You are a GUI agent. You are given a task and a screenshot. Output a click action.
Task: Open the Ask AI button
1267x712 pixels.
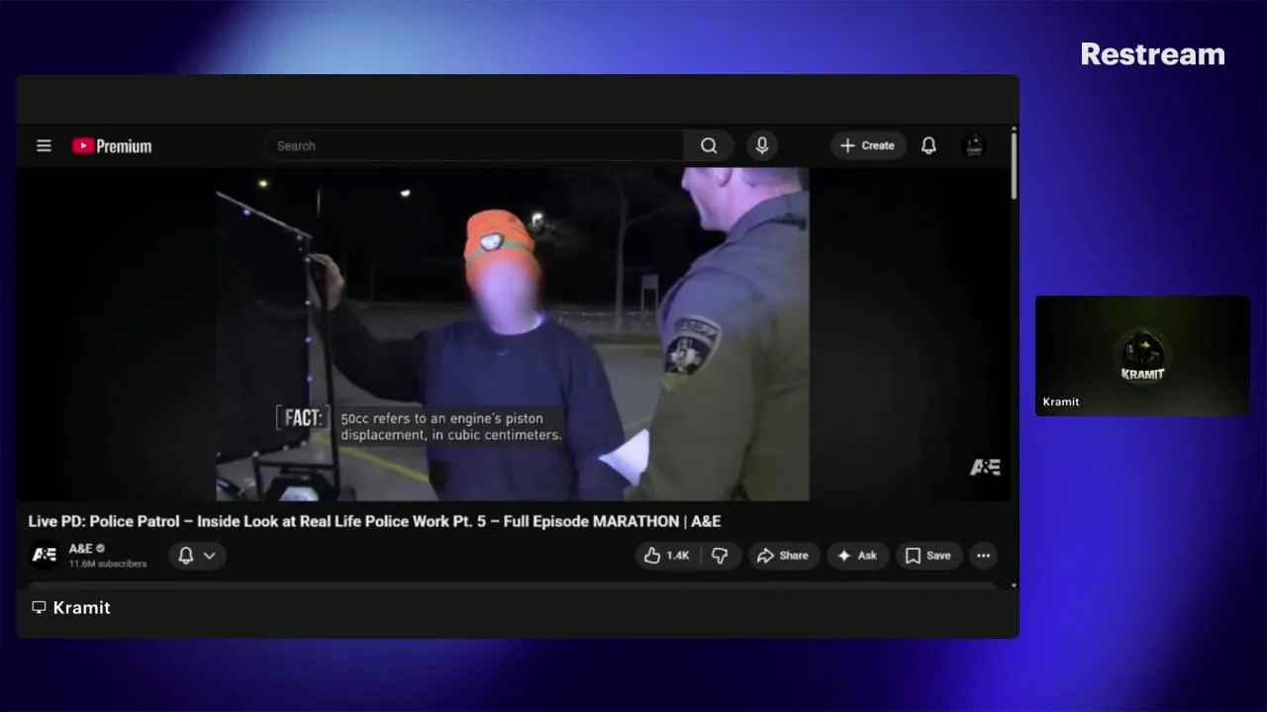pyautogui.click(x=857, y=556)
